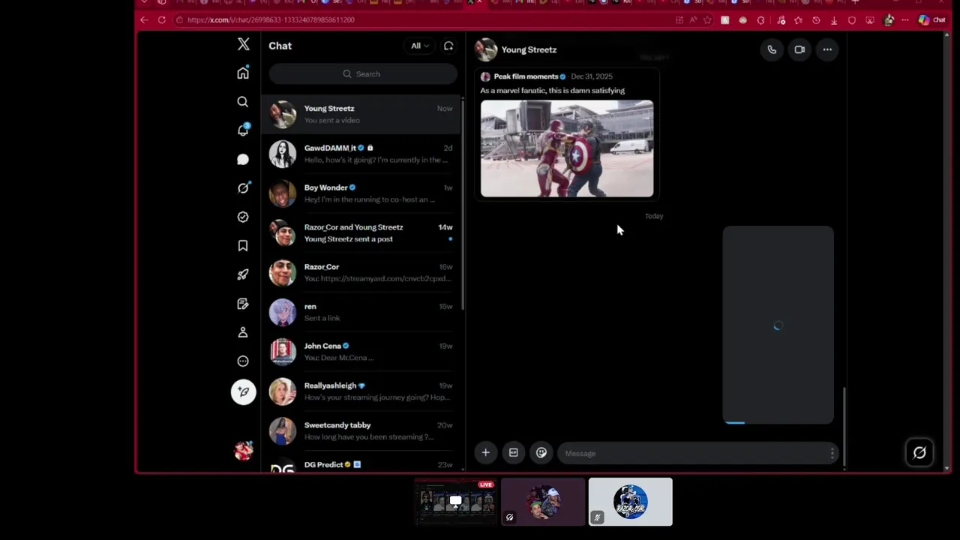Select the Razor Cor logo thumbnail
The height and width of the screenshot is (540, 960).
(x=631, y=501)
